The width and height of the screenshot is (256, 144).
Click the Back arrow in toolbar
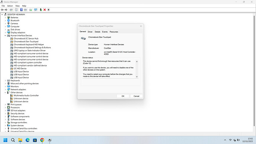2,10
